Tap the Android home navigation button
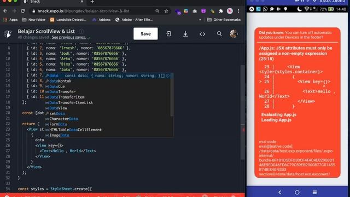The width and height of the screenshot is (350, 197). tap(297, 192)
